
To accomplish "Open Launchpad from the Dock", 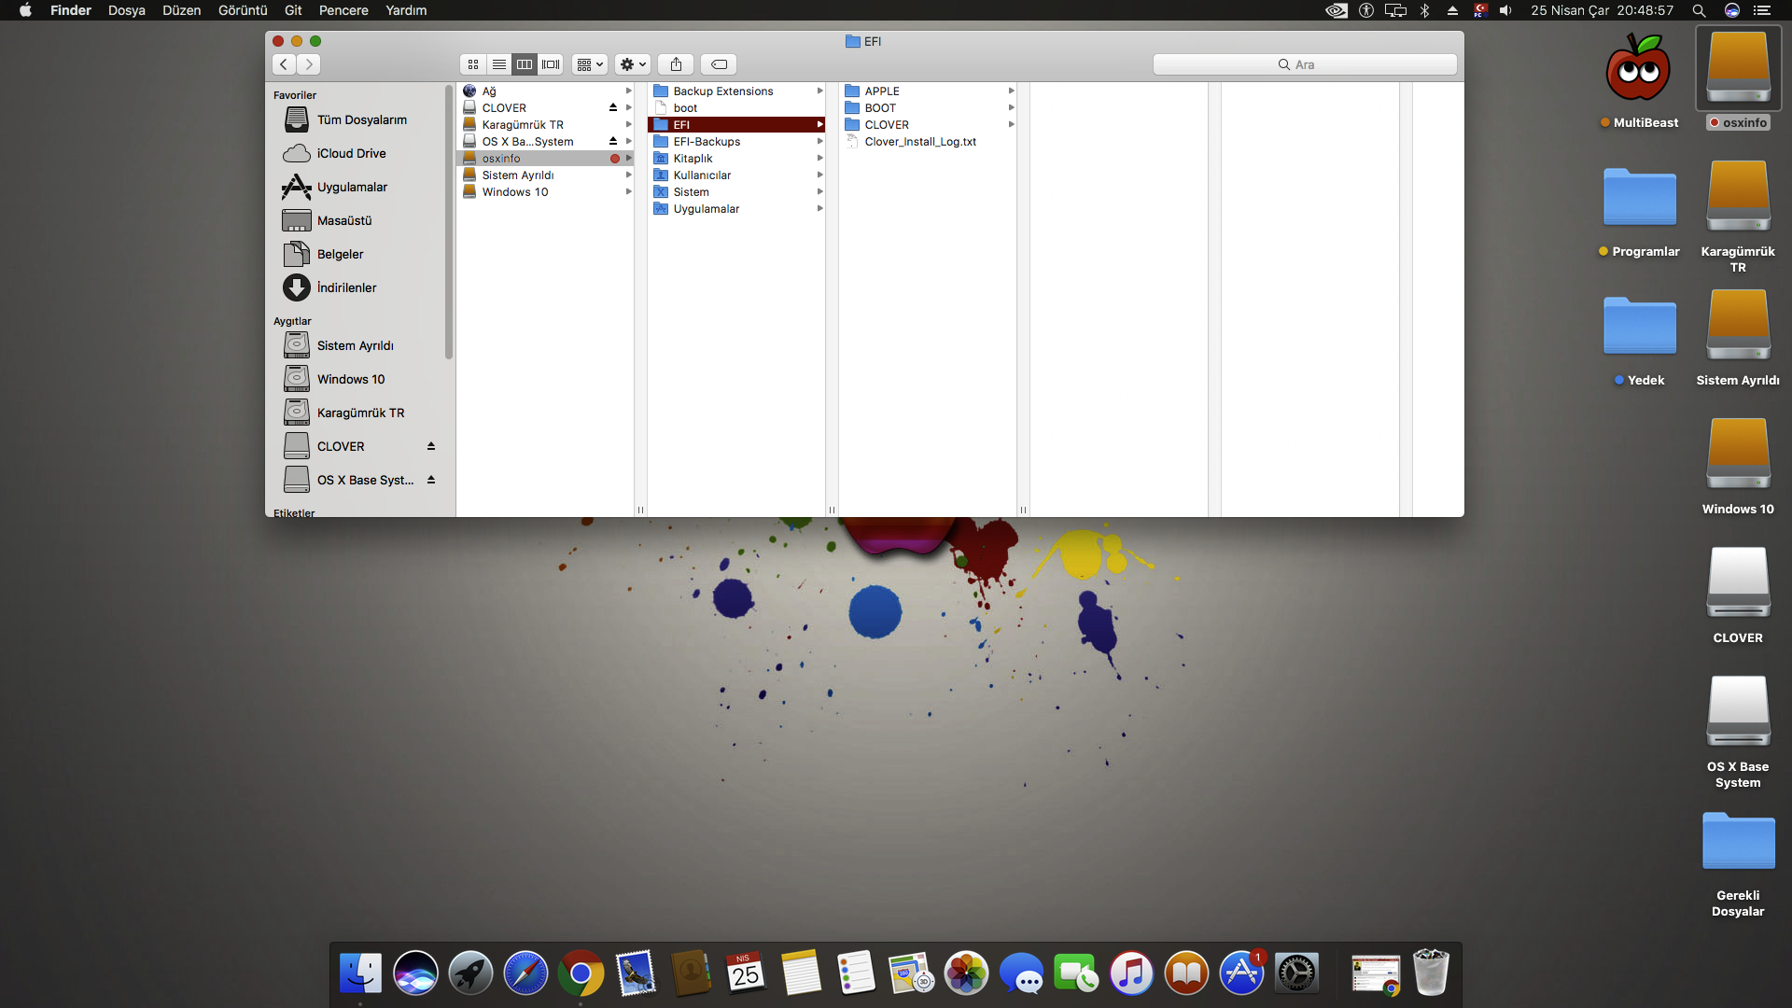I will (x=470, y=973).
